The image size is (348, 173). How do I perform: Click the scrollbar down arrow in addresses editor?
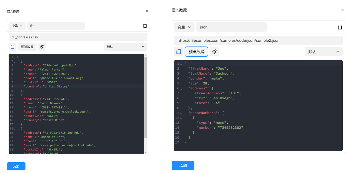point(146,152)
